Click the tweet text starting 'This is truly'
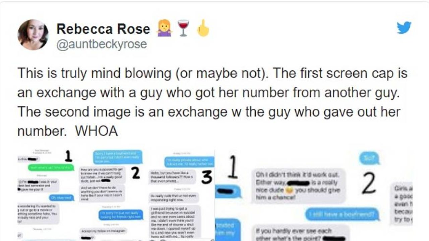 [212, 102]
